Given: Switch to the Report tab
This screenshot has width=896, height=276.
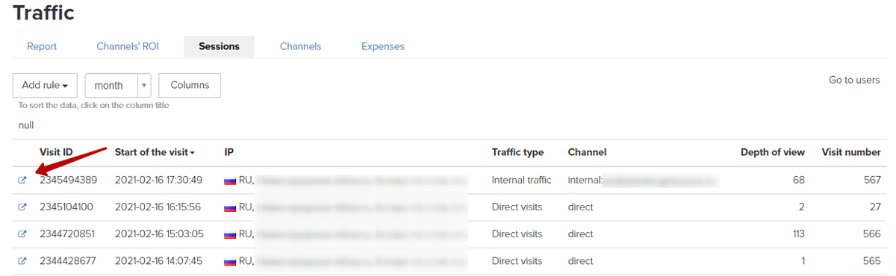Looking at the screenshot, I should [x=42, y=46].
